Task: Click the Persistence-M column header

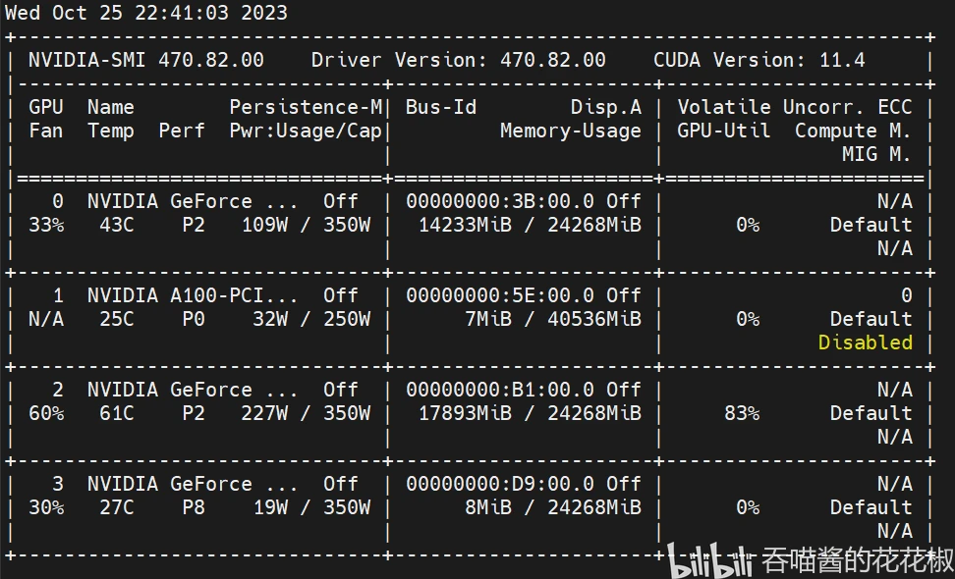Action: tap(306, 107)
